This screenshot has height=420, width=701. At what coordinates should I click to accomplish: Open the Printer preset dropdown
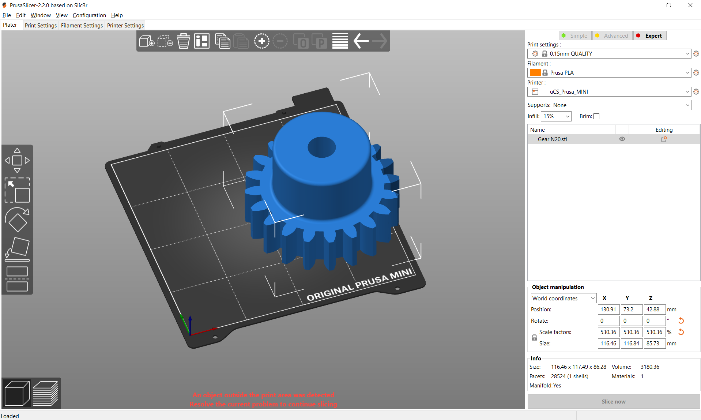609,92
